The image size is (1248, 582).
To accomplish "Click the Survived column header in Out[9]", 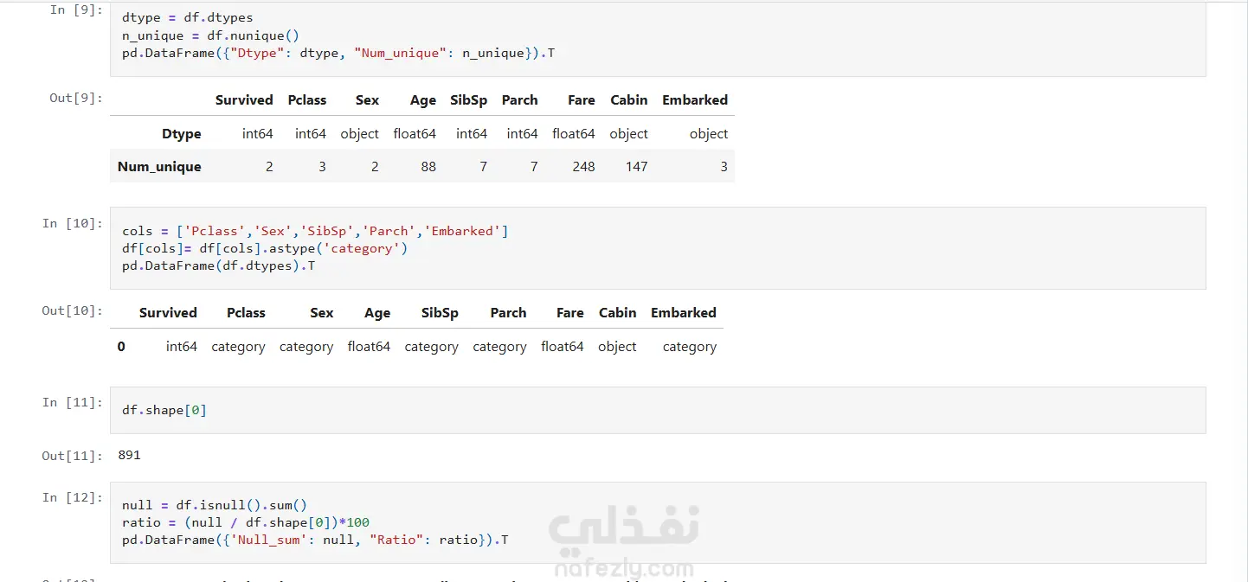I will click(x=244, y=100).
